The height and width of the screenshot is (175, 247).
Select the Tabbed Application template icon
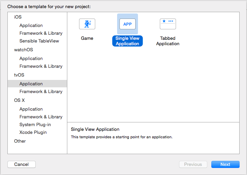tap(168, 24)
